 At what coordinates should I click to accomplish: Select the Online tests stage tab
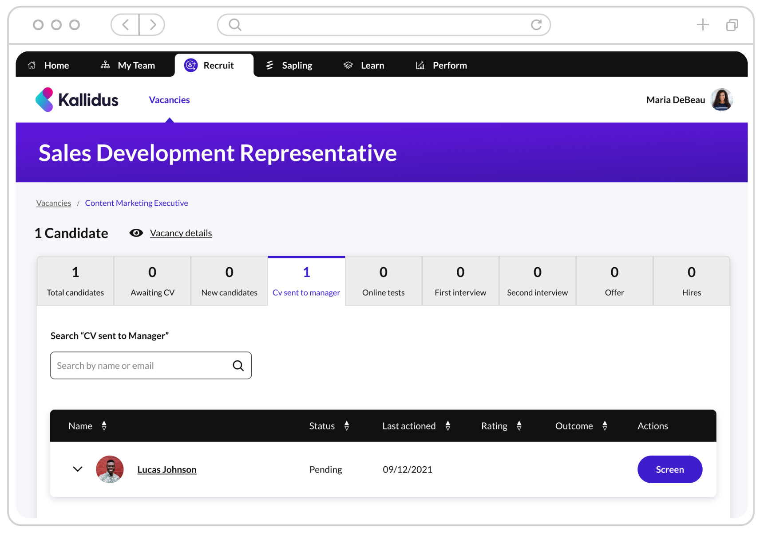[x=384, y=281]
